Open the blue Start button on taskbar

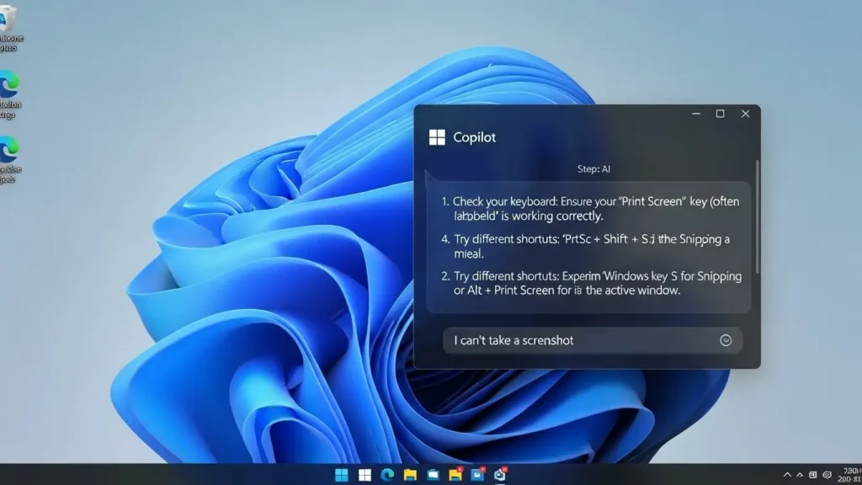click(342, 475)
